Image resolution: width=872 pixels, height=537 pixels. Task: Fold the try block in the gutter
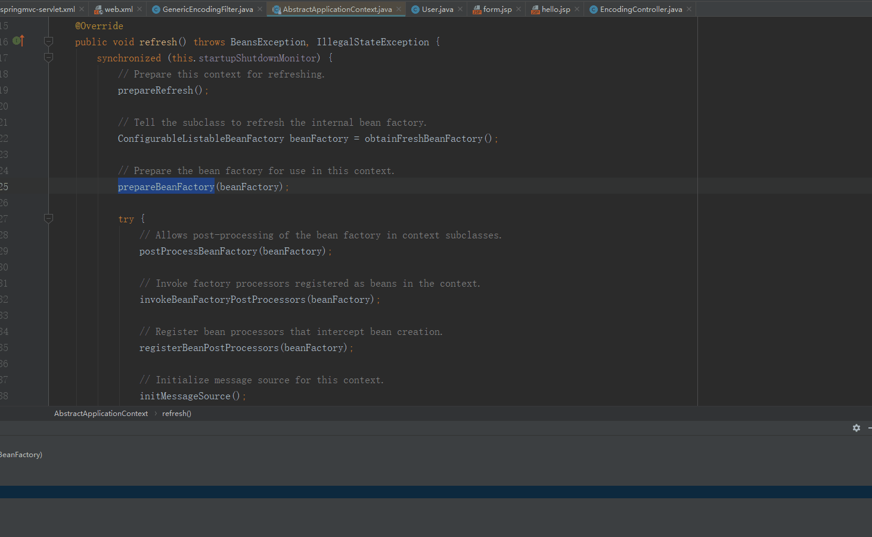49,219
